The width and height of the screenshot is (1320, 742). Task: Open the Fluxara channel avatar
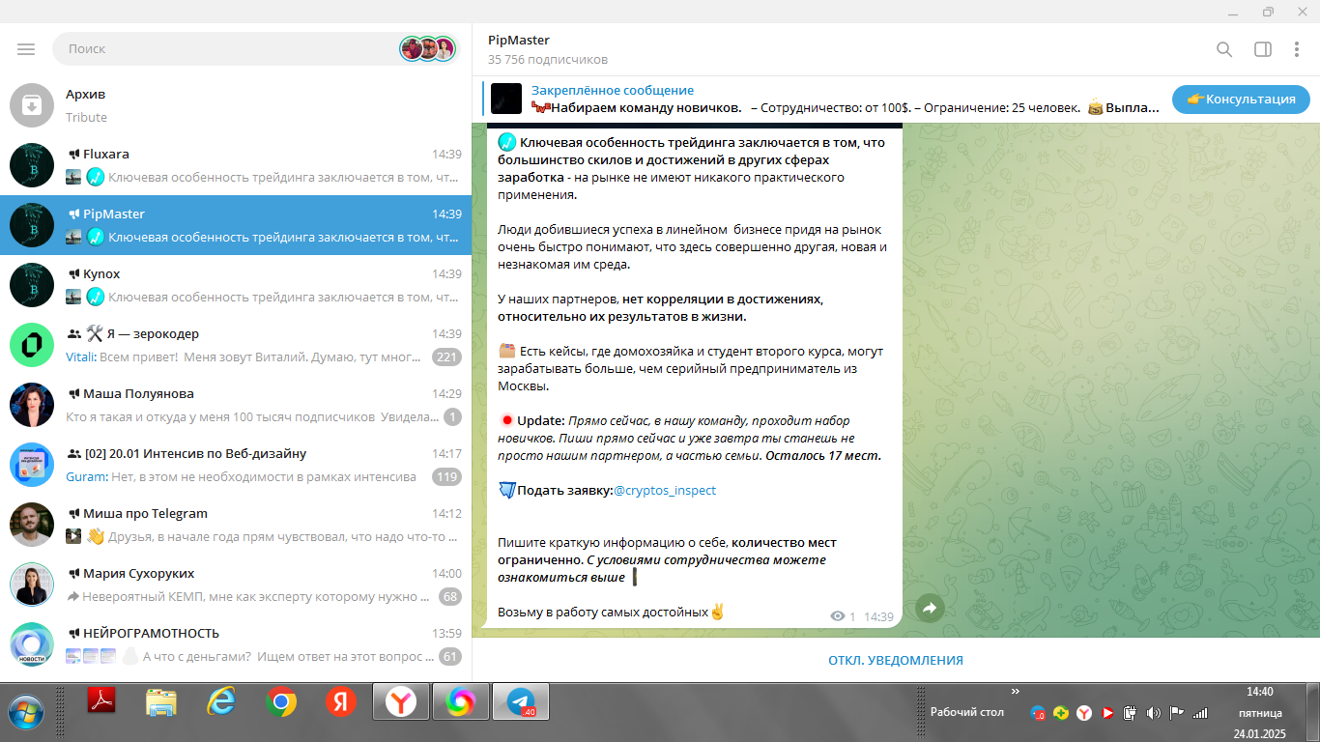pyautogui.click(x=32, y=165)
